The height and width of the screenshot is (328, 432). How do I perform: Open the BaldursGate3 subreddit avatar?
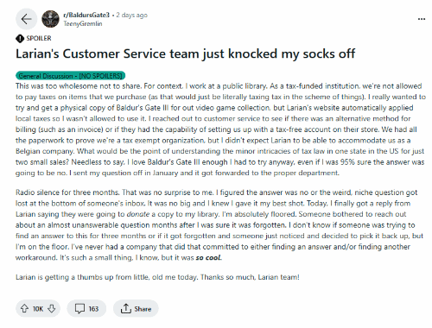click(50, 19)
